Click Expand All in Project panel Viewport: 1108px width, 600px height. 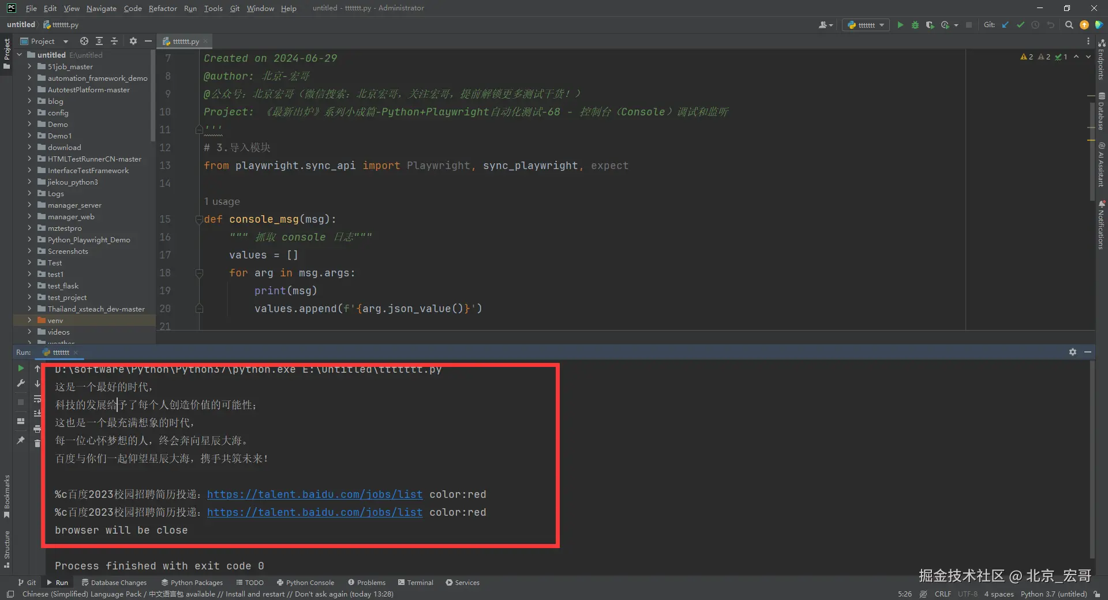pyautogui.click(x=99, y=41)
